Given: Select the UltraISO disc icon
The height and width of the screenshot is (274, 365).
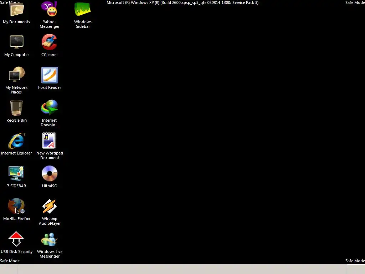Looking at the screenshot, I should pos(50,174).
